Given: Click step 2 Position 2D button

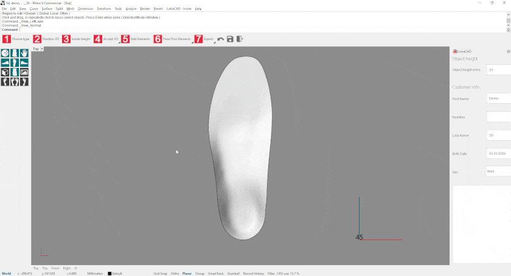Looking at the screenshot, I should [46, 39].
